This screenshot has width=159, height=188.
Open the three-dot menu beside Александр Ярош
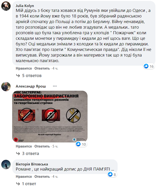click(55, 86)
